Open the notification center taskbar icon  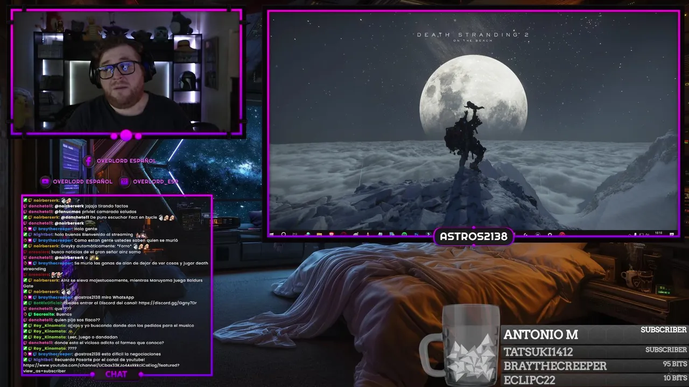(672, 234)
